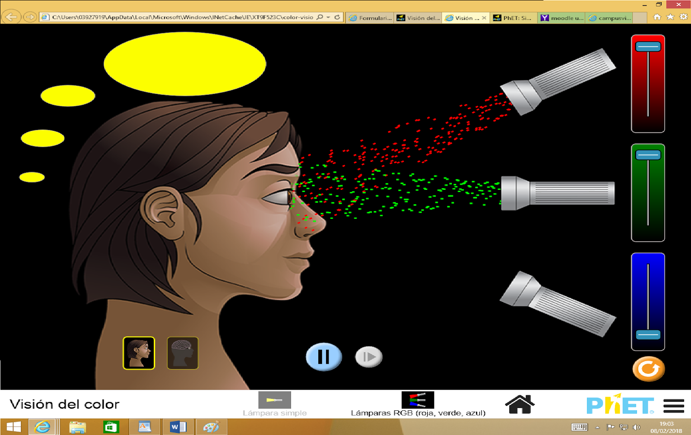This screenshot has width=691, height=435.
Task: Select the moodle browser tab
Action: pos(561,18)
